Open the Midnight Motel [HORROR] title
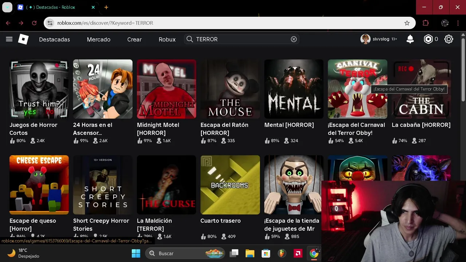466x262 pixels. tap(158, 129)
